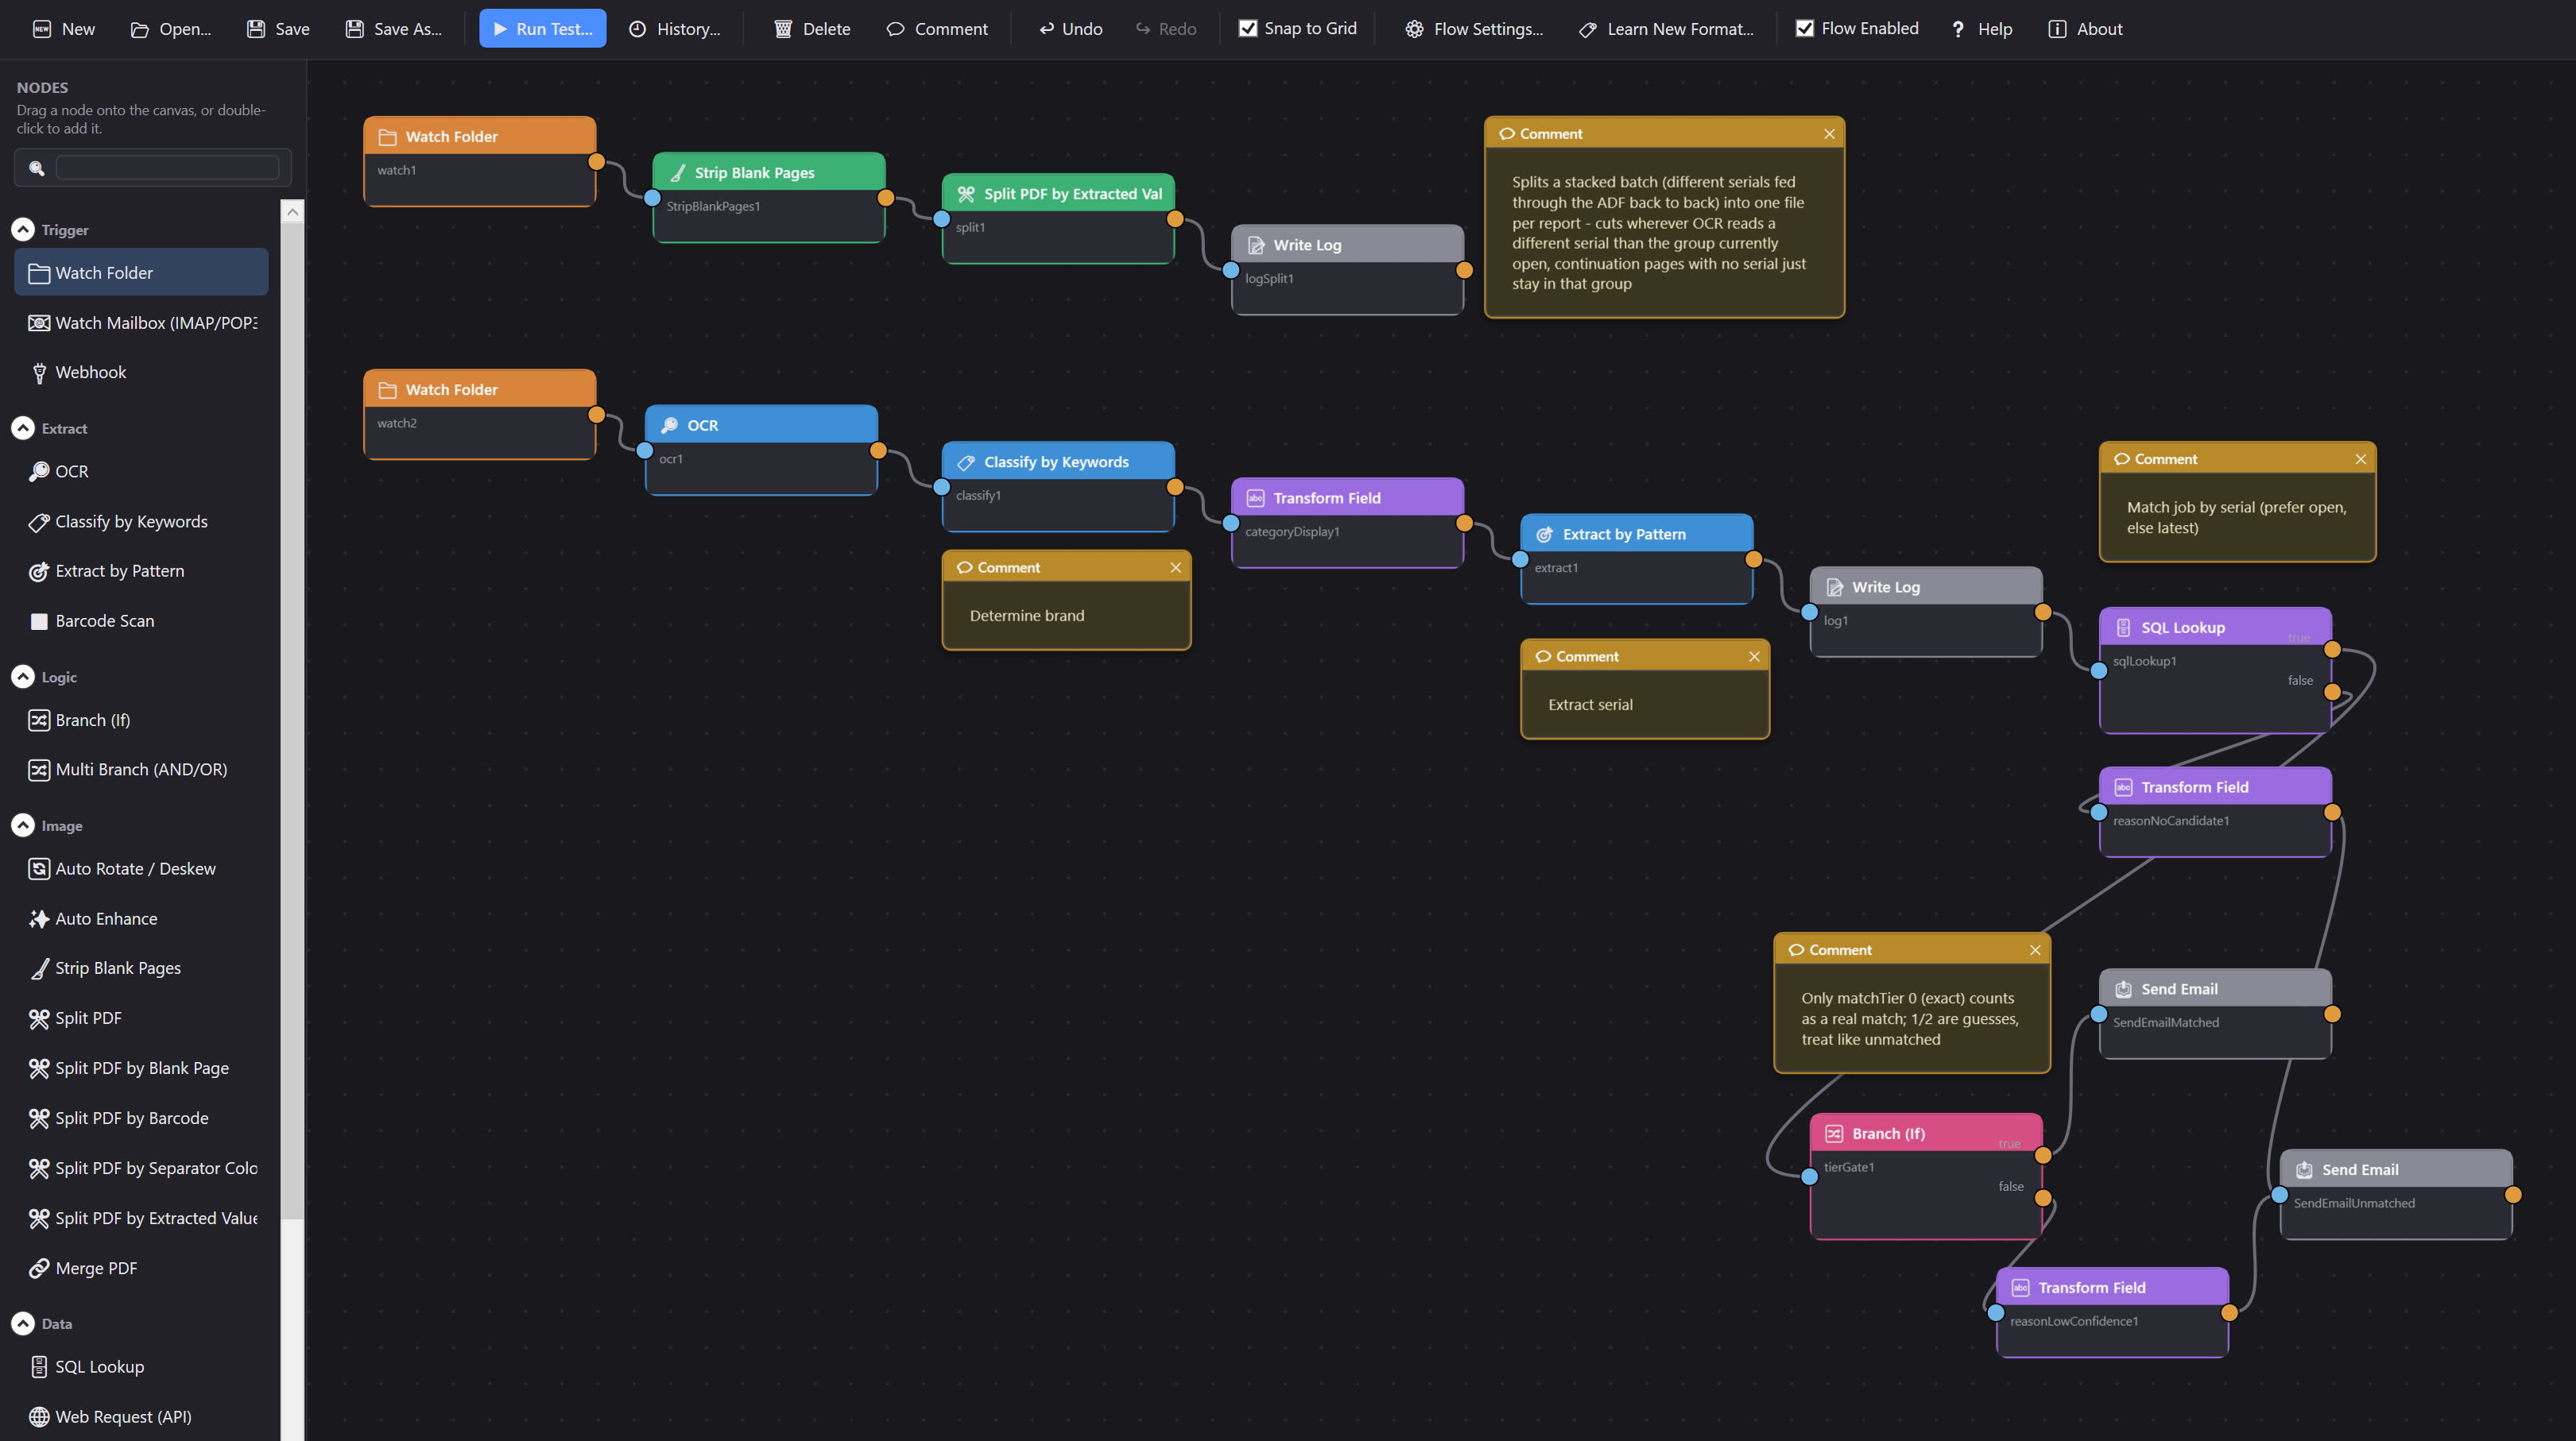
Task: Click Save As... in the toolbar
Action: [x=393, y=29]
